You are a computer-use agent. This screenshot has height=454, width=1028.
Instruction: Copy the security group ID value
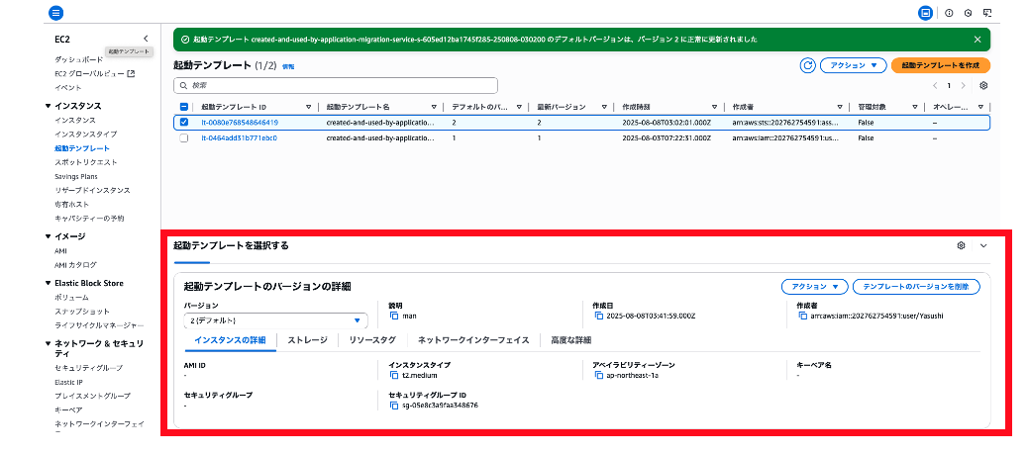tap(394, 406)
